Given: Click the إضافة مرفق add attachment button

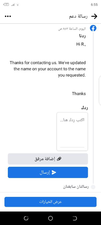Looking at the screenshot, I should point(48,159).
